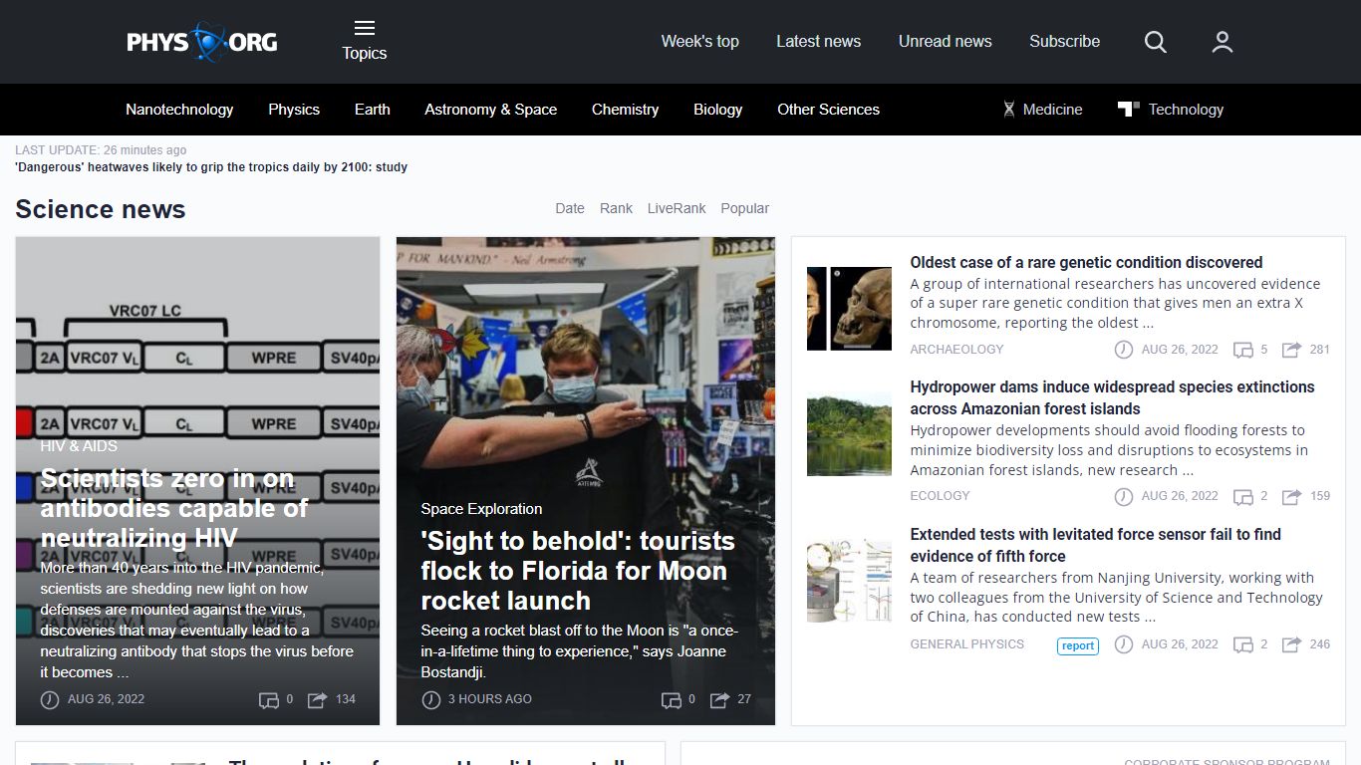Open the Biology section
1361x765 pixels.
tap(718, 110)
